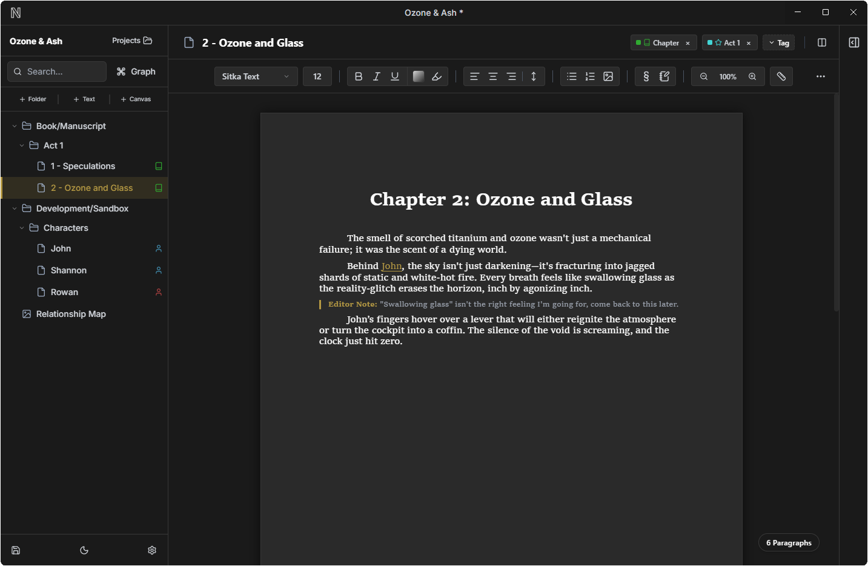Create a numbered list
This screenshot has width=868, height=566.
coord(589,76)
